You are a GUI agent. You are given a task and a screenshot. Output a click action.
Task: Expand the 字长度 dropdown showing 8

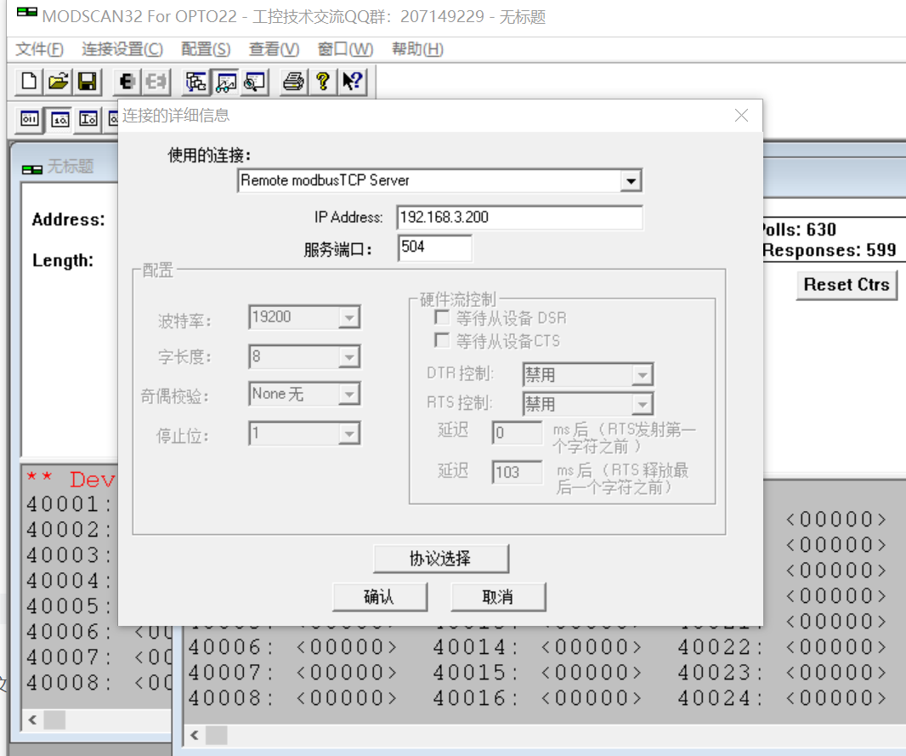click(349, 357)
